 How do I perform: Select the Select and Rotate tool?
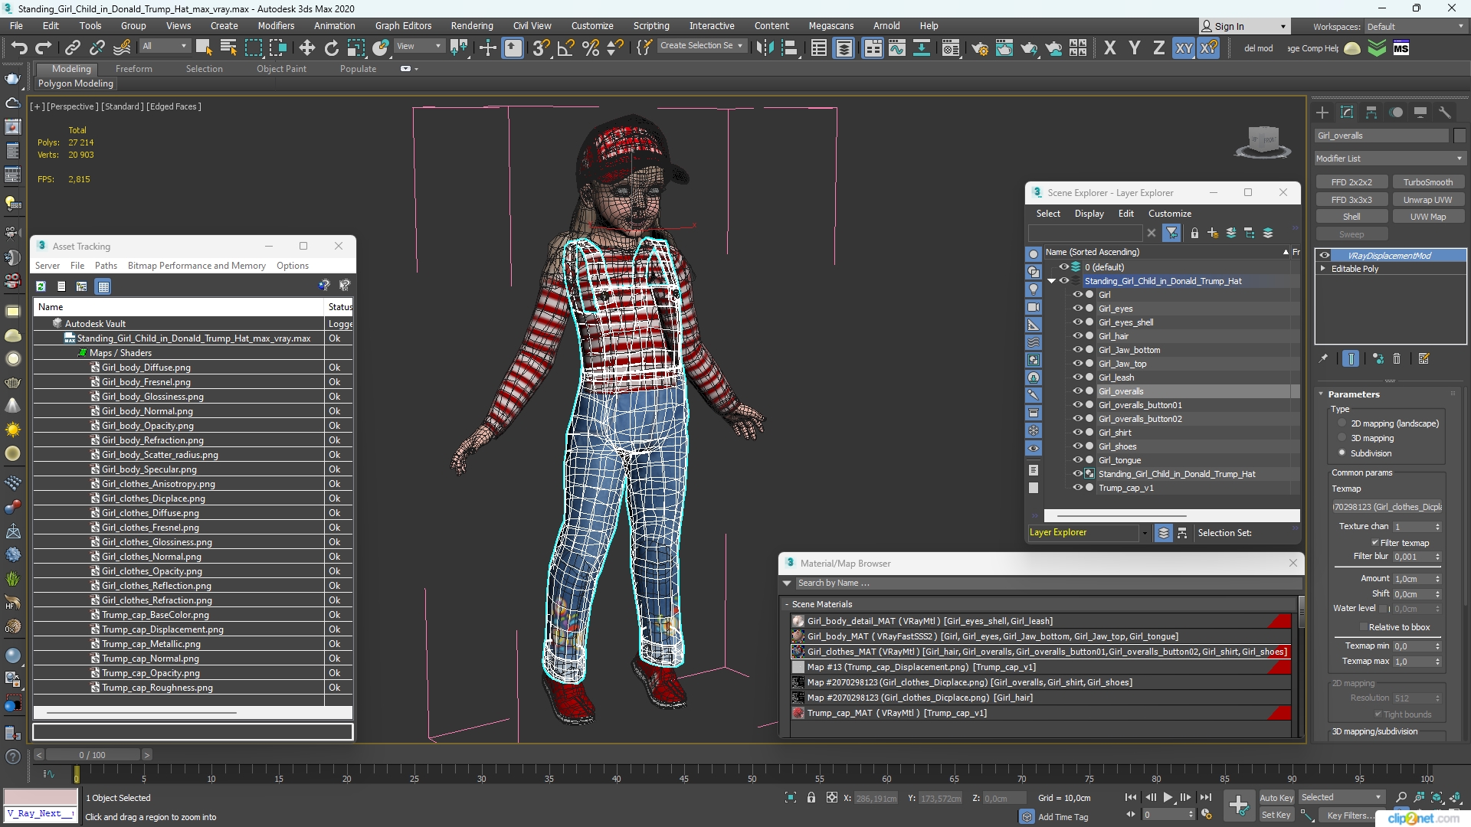coord(331,48)
